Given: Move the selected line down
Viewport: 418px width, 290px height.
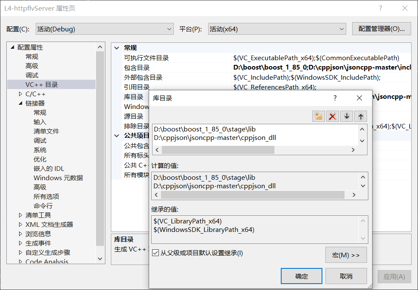Looking at the screenshot, I should (x=347, y=116).
